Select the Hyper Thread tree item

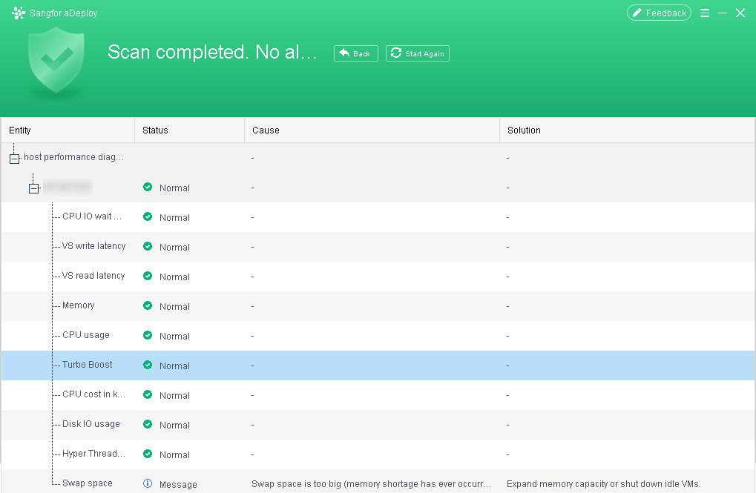tap(93, 454)
